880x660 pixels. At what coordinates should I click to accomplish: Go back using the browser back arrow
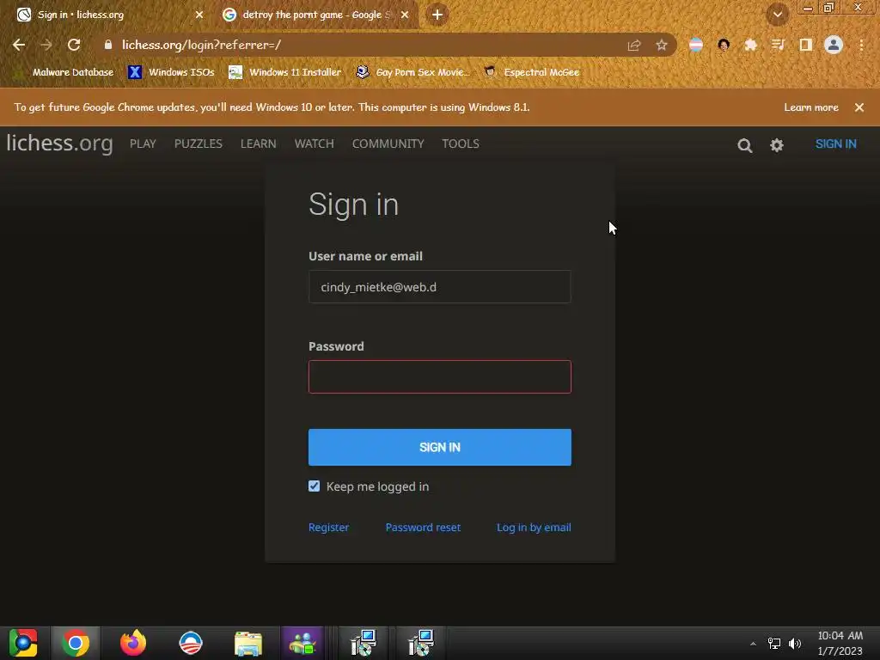[x=19, y=45]
